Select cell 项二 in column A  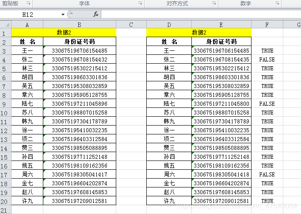(x=27, y=139)
